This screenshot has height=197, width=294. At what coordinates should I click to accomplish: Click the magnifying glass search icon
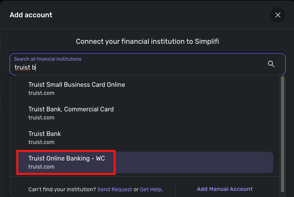tap(271, 64)
